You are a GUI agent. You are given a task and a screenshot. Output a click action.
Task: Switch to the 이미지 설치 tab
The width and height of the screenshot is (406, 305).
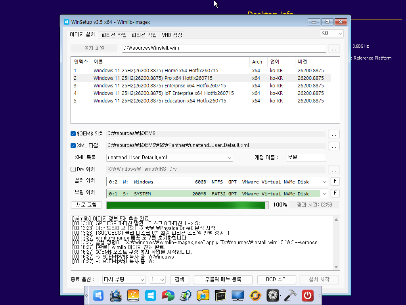point(82,35)
